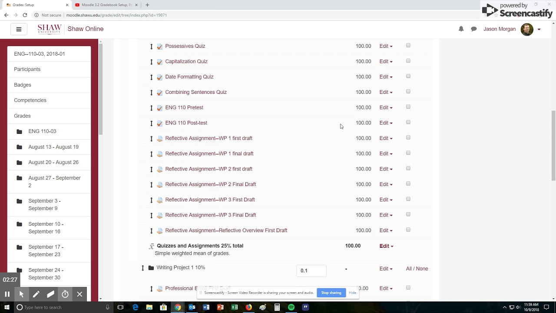This screenshot has width=556, height=313.
Task: Select the Date Formatting Quiz checkbox
Action: click(x=408, y=76)
